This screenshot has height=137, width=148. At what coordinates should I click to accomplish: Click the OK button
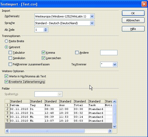click(133, 13)
